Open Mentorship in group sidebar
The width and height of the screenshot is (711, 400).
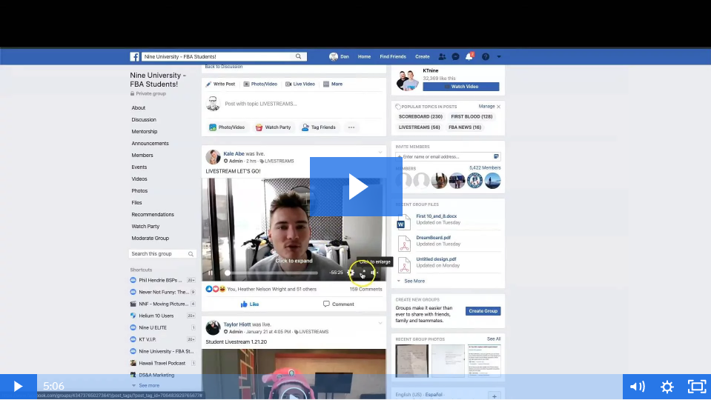click(x=144, y=131)
